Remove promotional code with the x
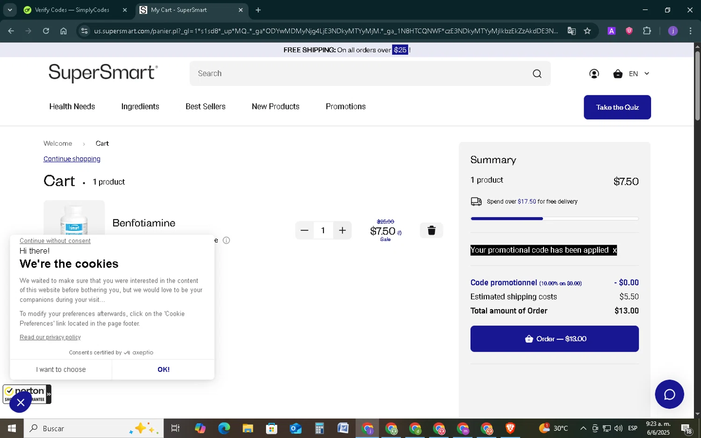The image size is (701, 438). point(615,250)
